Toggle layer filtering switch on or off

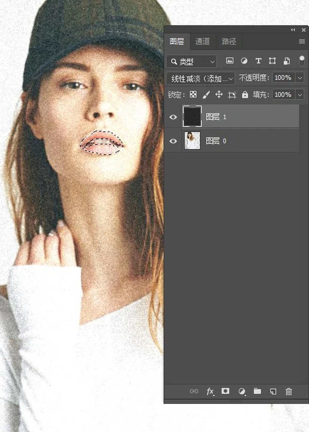pyautogui.click(x=302, y=60)
